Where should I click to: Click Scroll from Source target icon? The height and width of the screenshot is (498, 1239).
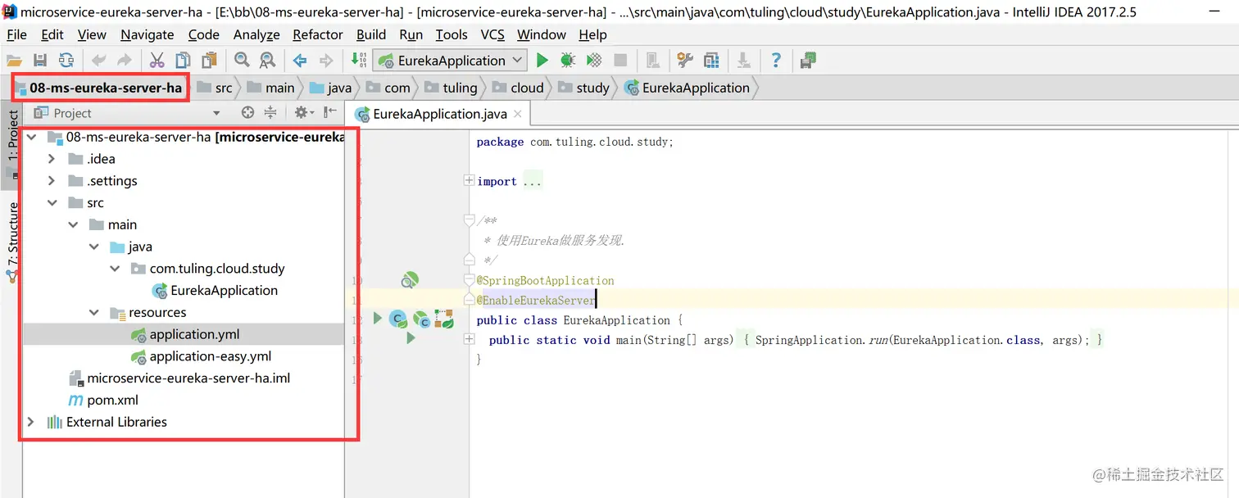pos(248,113)
